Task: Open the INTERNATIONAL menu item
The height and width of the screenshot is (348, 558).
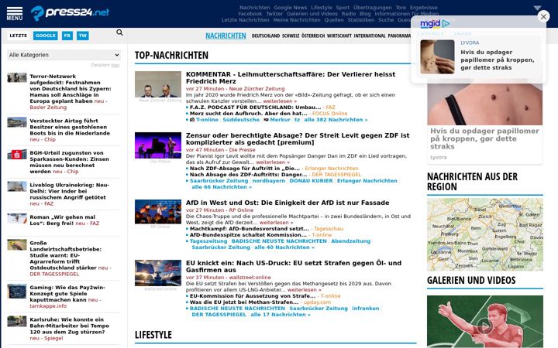Action: tap(370, 36)
